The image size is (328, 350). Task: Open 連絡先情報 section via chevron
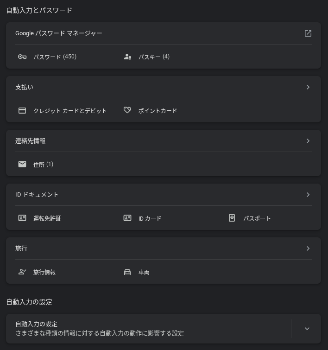coord(308,141)
